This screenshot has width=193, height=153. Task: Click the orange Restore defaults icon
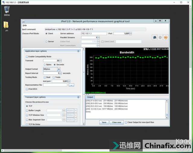(x=166, y=37)
